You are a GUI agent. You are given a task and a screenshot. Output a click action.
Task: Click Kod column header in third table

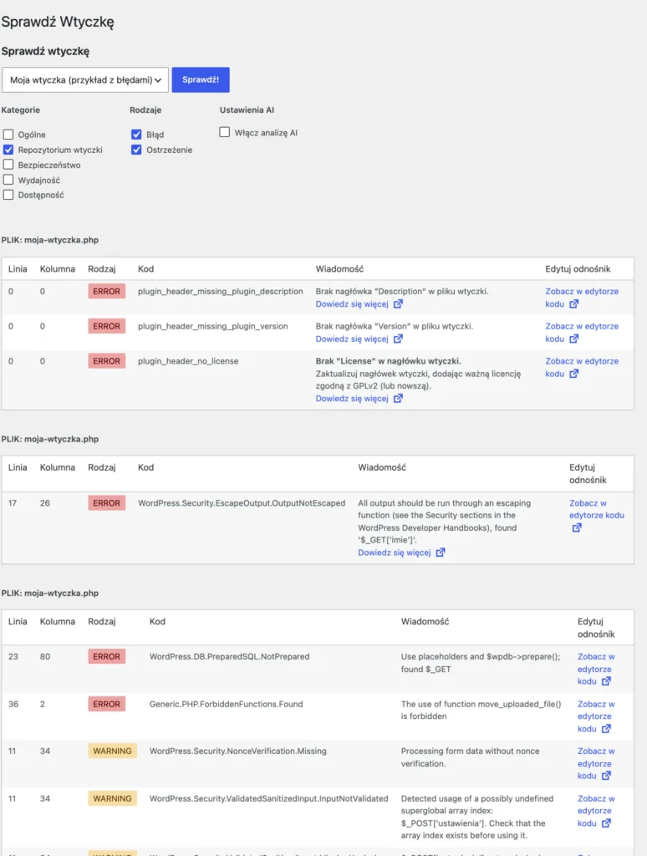tap(157, 621)
